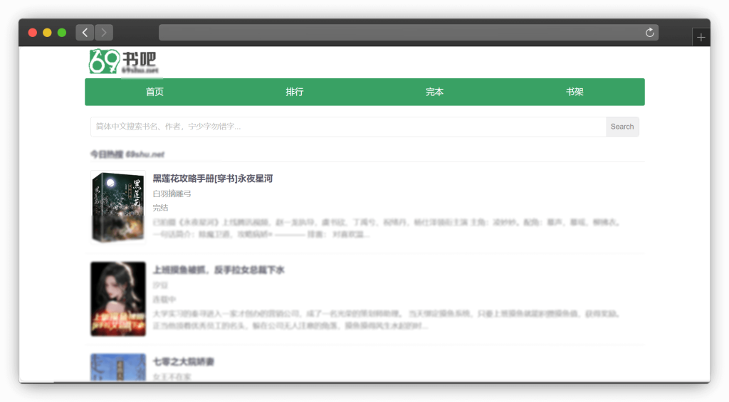Open a new tab with the plus button
Screen dimensions: 729x402
[x=701, y=37]
